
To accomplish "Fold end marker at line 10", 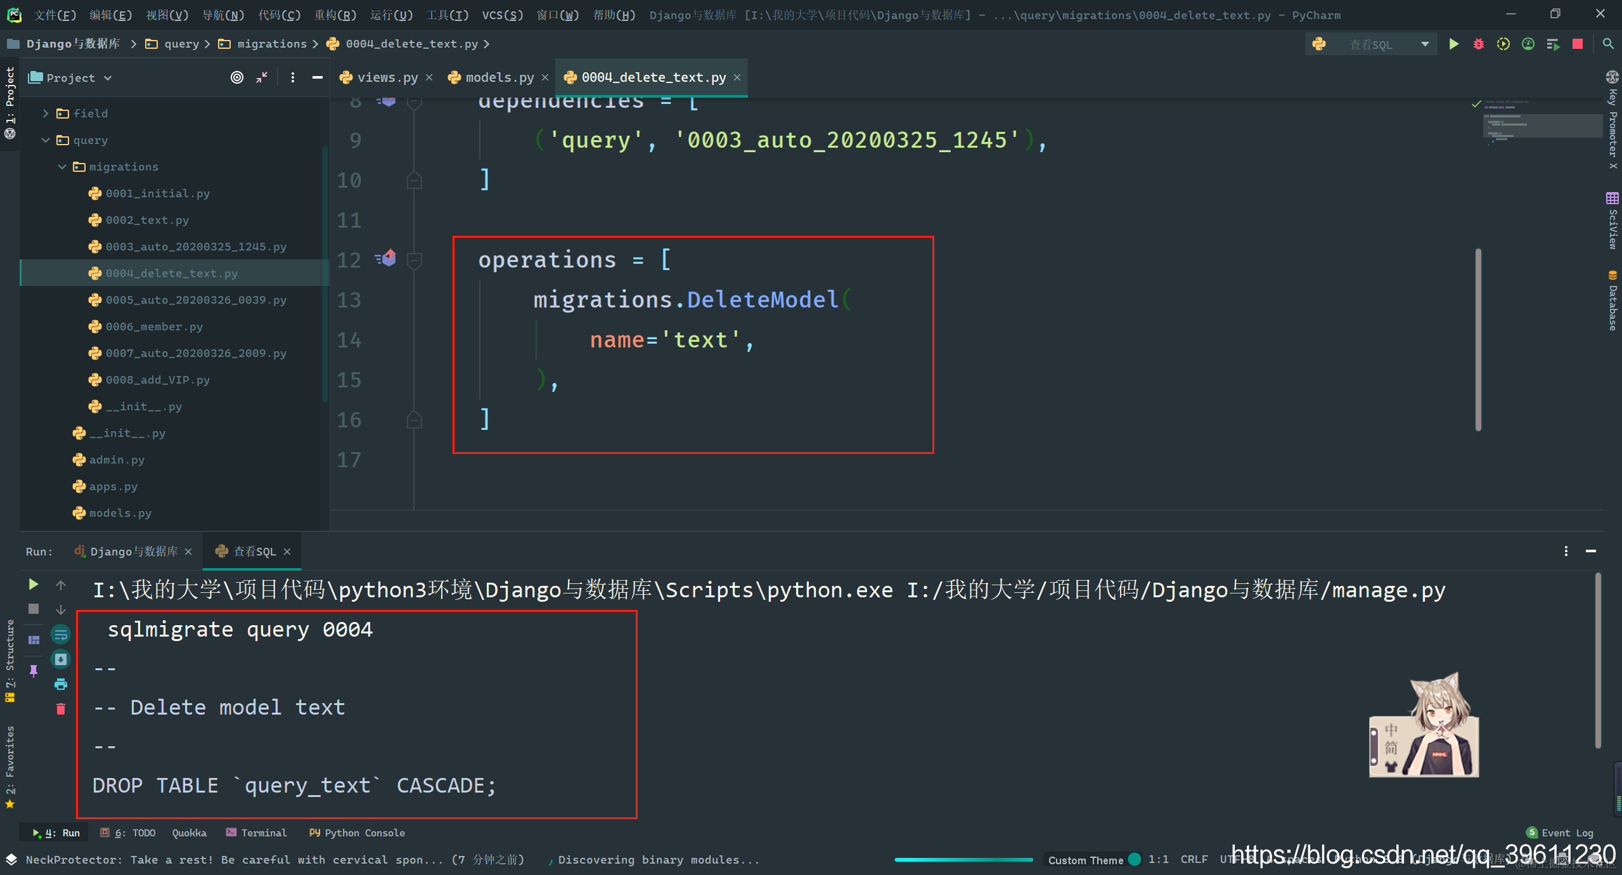I will [x=414, y=180].
